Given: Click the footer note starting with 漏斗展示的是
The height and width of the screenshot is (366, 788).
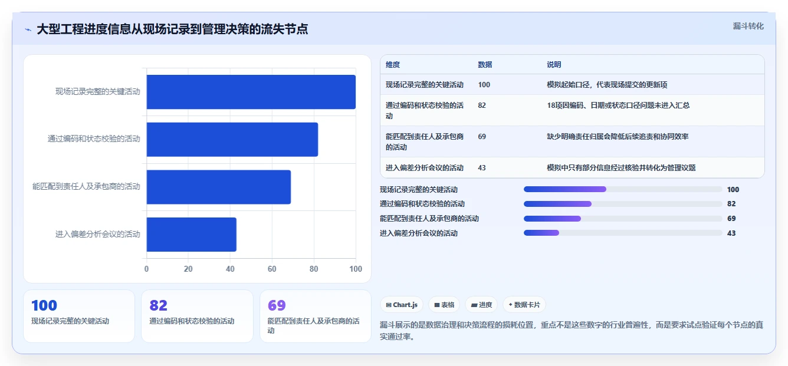Looking at the screenshot, I should pos(572,331).
